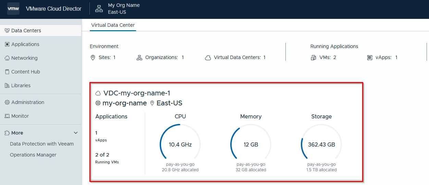
Task: Click the VMs icon under Running Applications
Action: 314,58
